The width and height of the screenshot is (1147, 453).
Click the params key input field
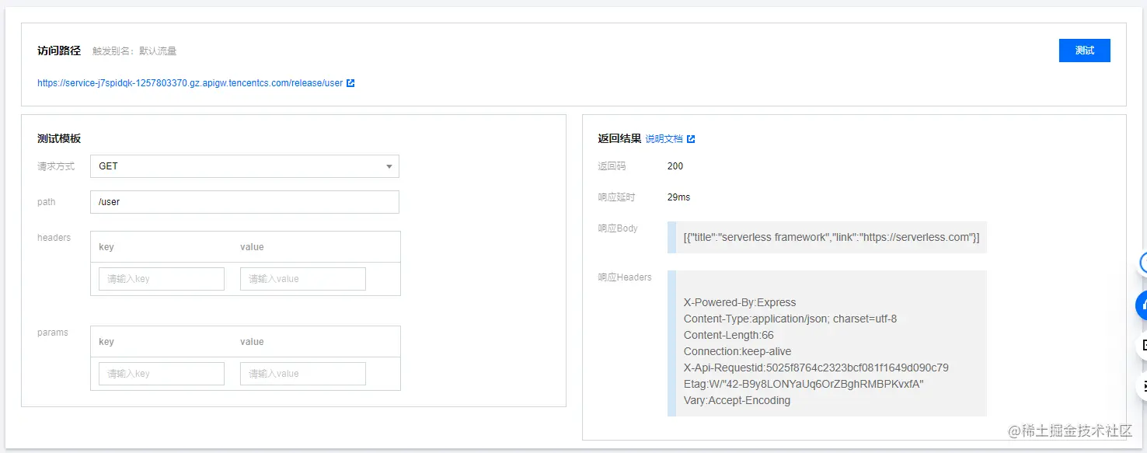pyautogui.click(x=162, y=374)
